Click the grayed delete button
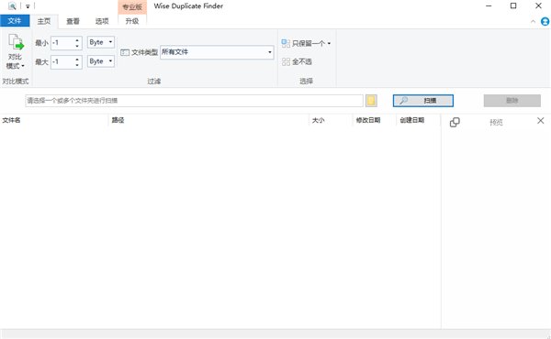551x339 pixels. pyautogui.click(x=512, y=101)
